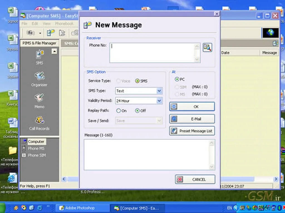Open the File menu
This screenshot has height=213, width=285.
tap(24, 24)
